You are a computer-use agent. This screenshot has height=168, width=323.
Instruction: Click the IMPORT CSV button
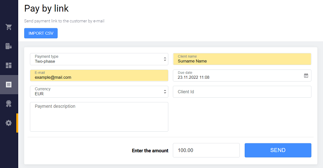click(x=41, y=33)
